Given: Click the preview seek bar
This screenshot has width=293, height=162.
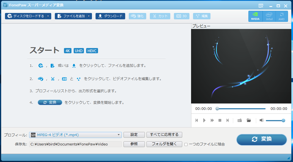Looking at the screenshot, I should [x=240, y=109].
